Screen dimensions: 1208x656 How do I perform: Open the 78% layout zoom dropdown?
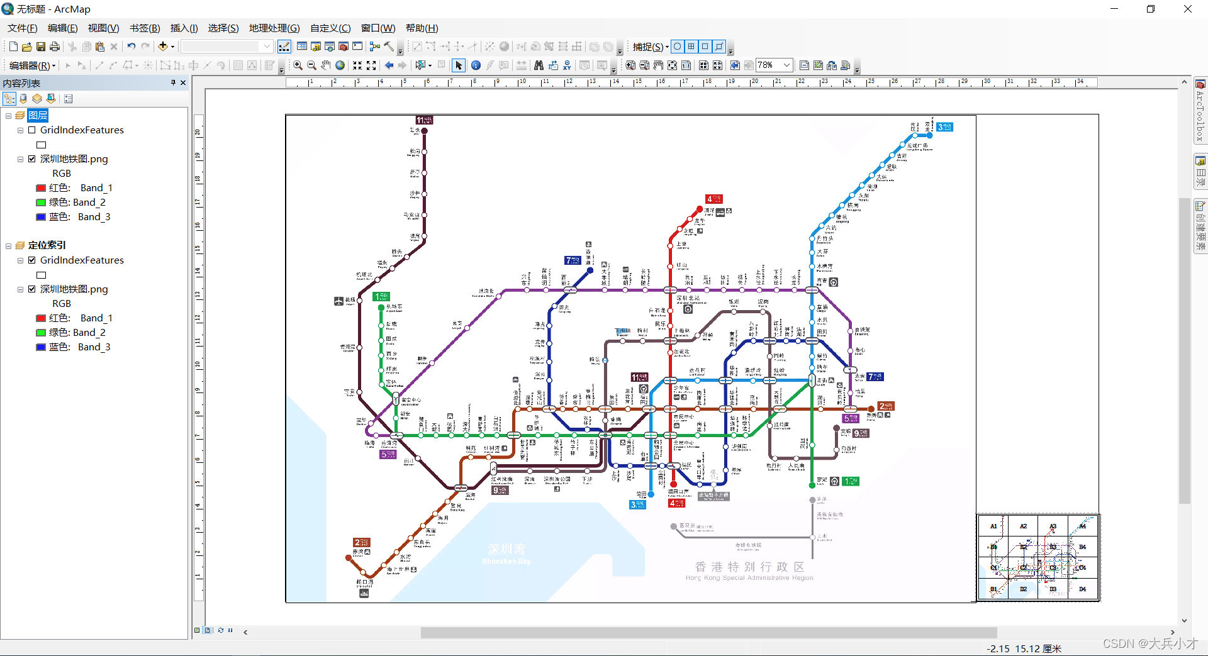coord(786,65)
